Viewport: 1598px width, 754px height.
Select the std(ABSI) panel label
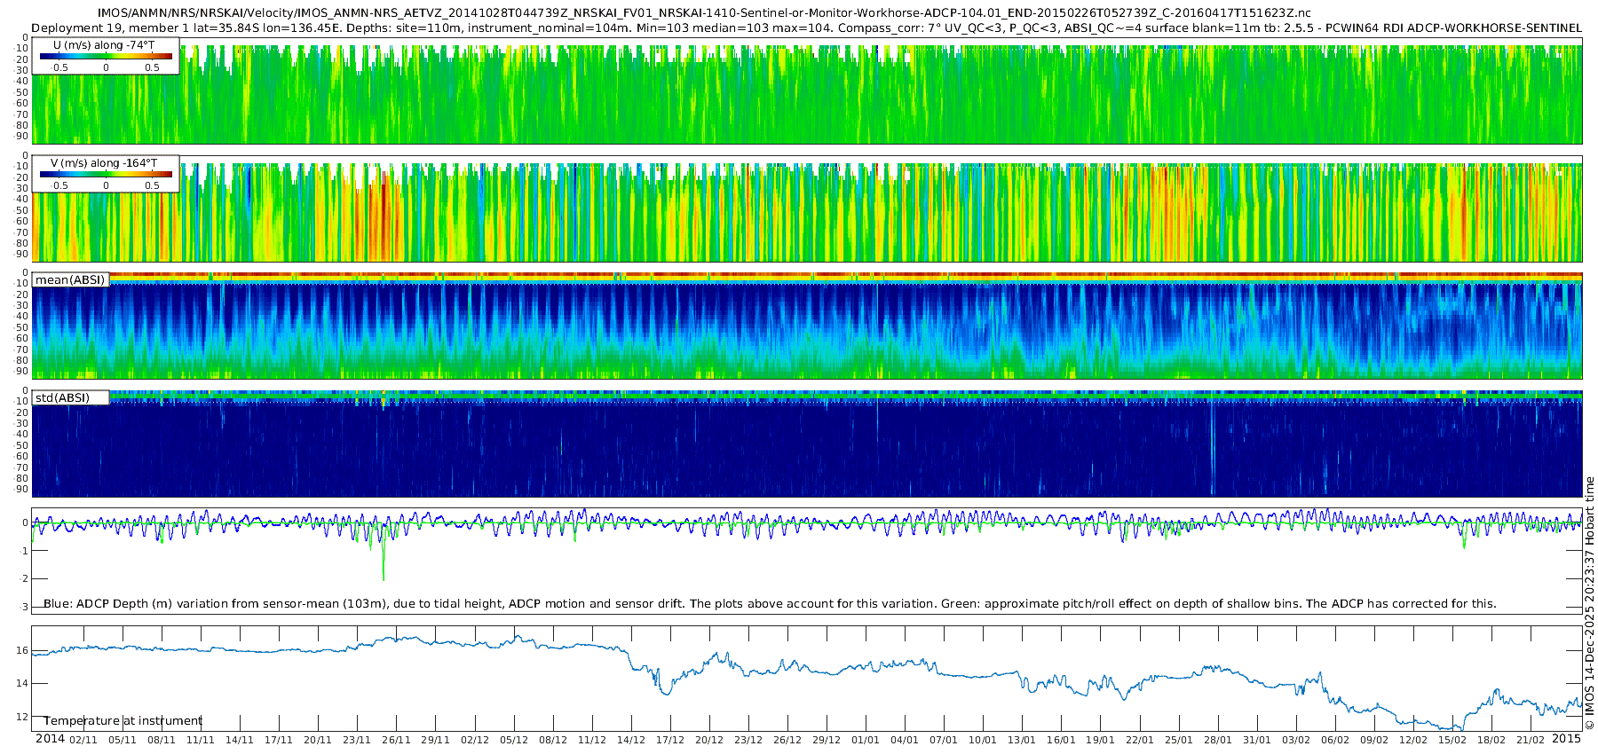coord(62,398)
